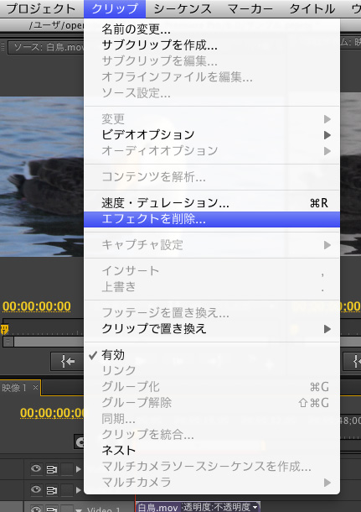Open 速度・デュレーション... dialog

(x=212, y=203)
